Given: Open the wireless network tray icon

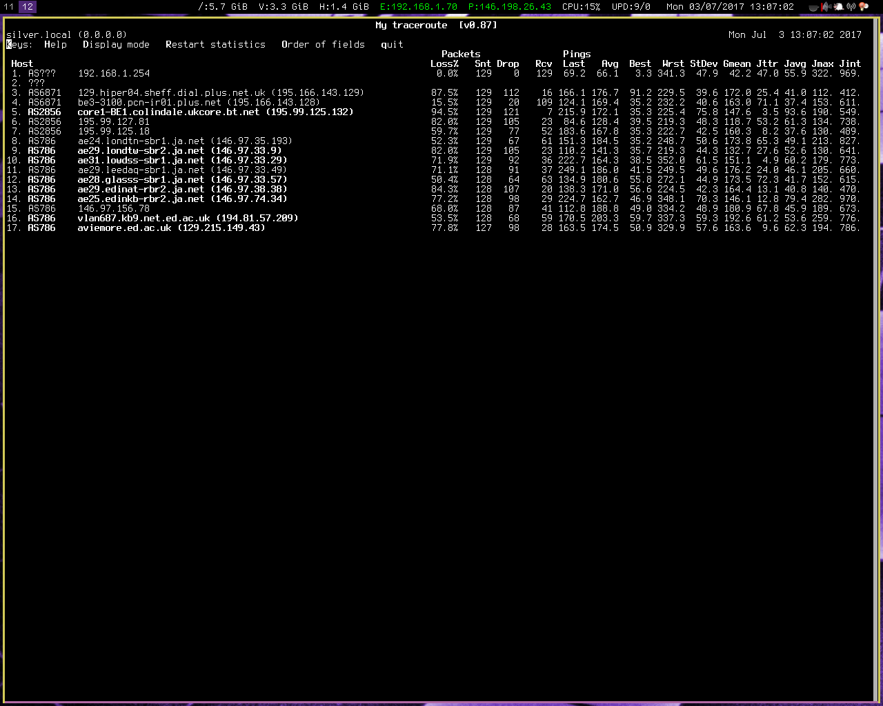Looking at the screenshot, I should pyautogui.click(x=851, y=7).
